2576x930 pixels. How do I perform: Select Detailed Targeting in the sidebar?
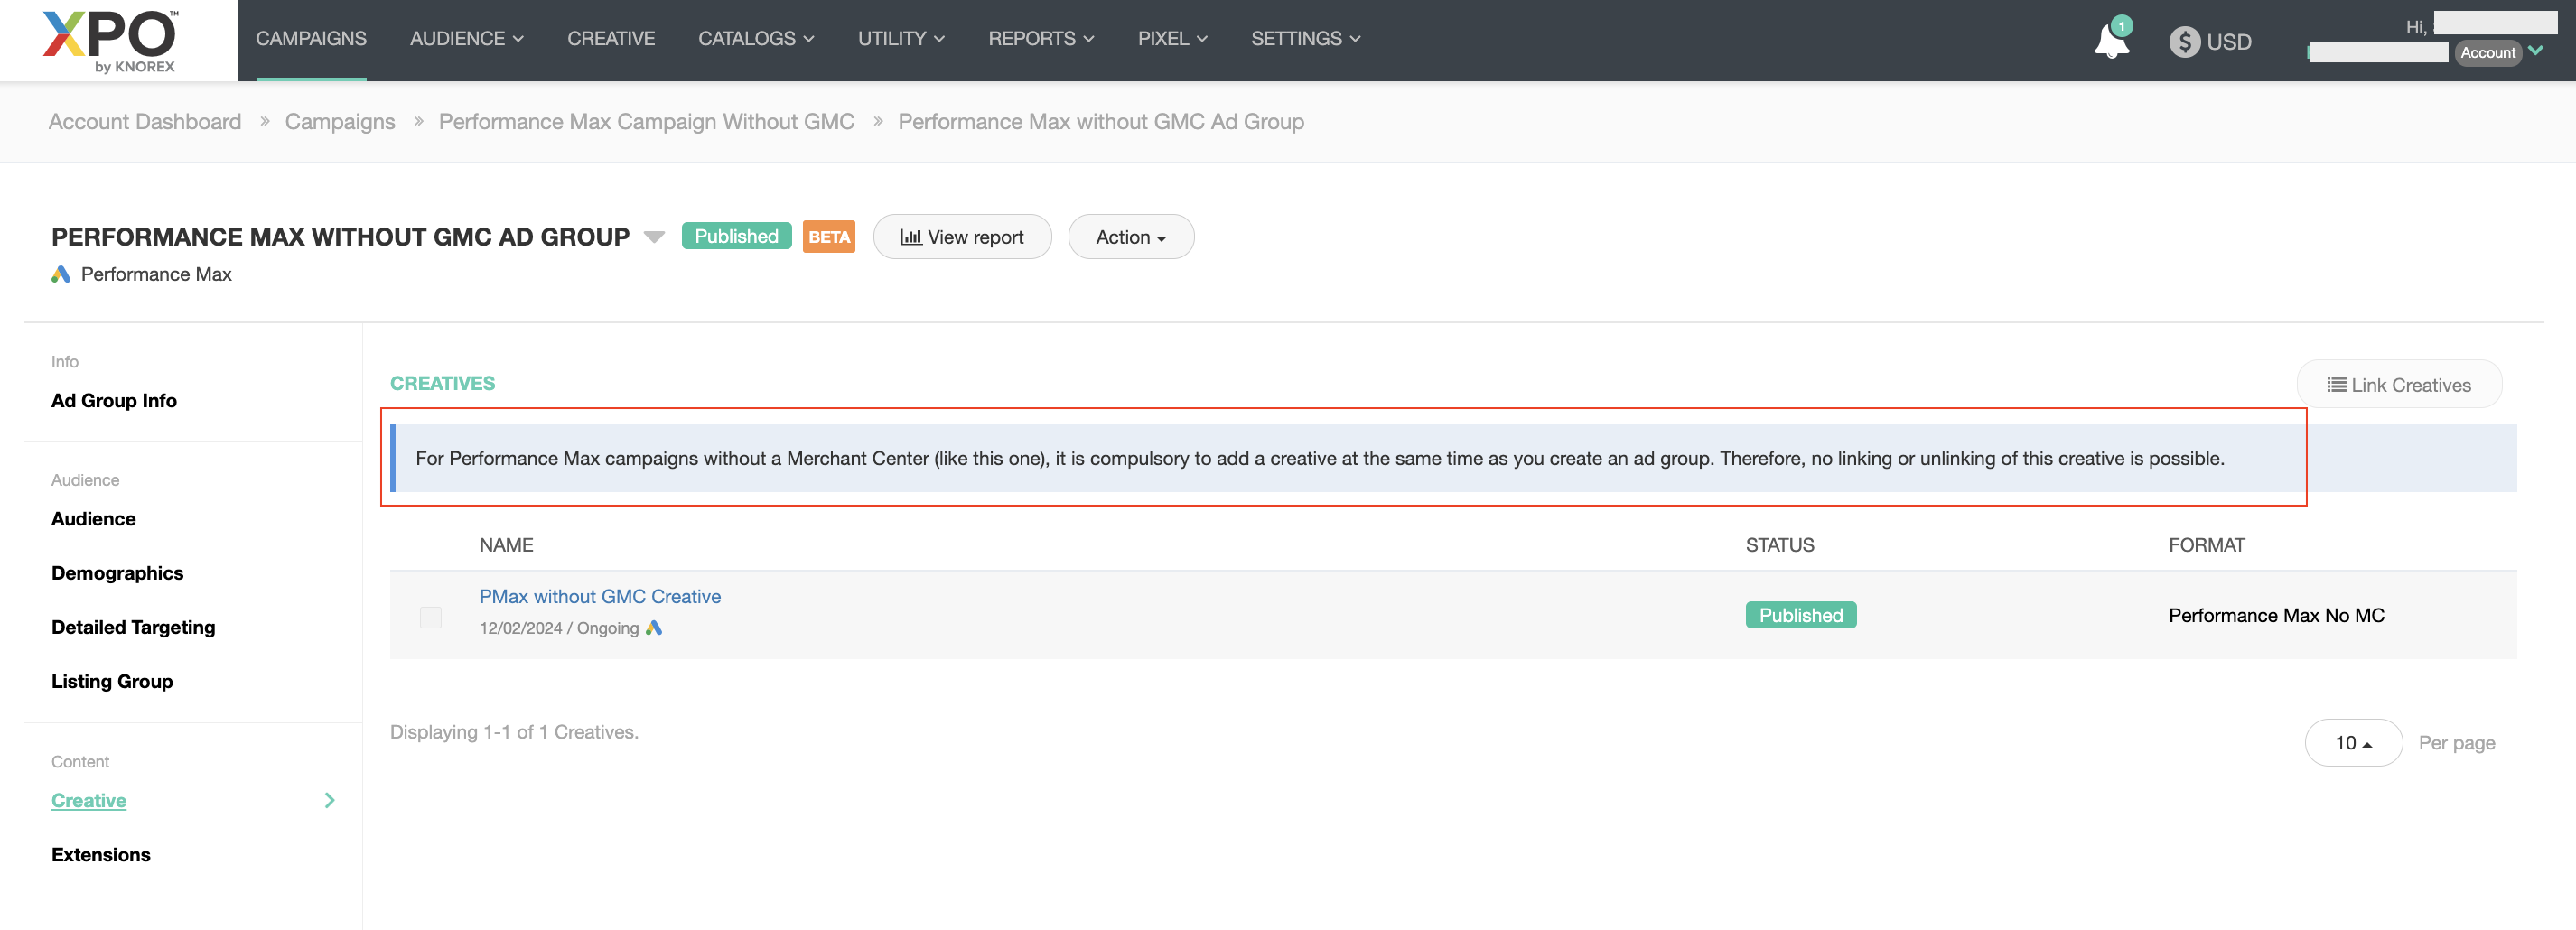(133, 627)
